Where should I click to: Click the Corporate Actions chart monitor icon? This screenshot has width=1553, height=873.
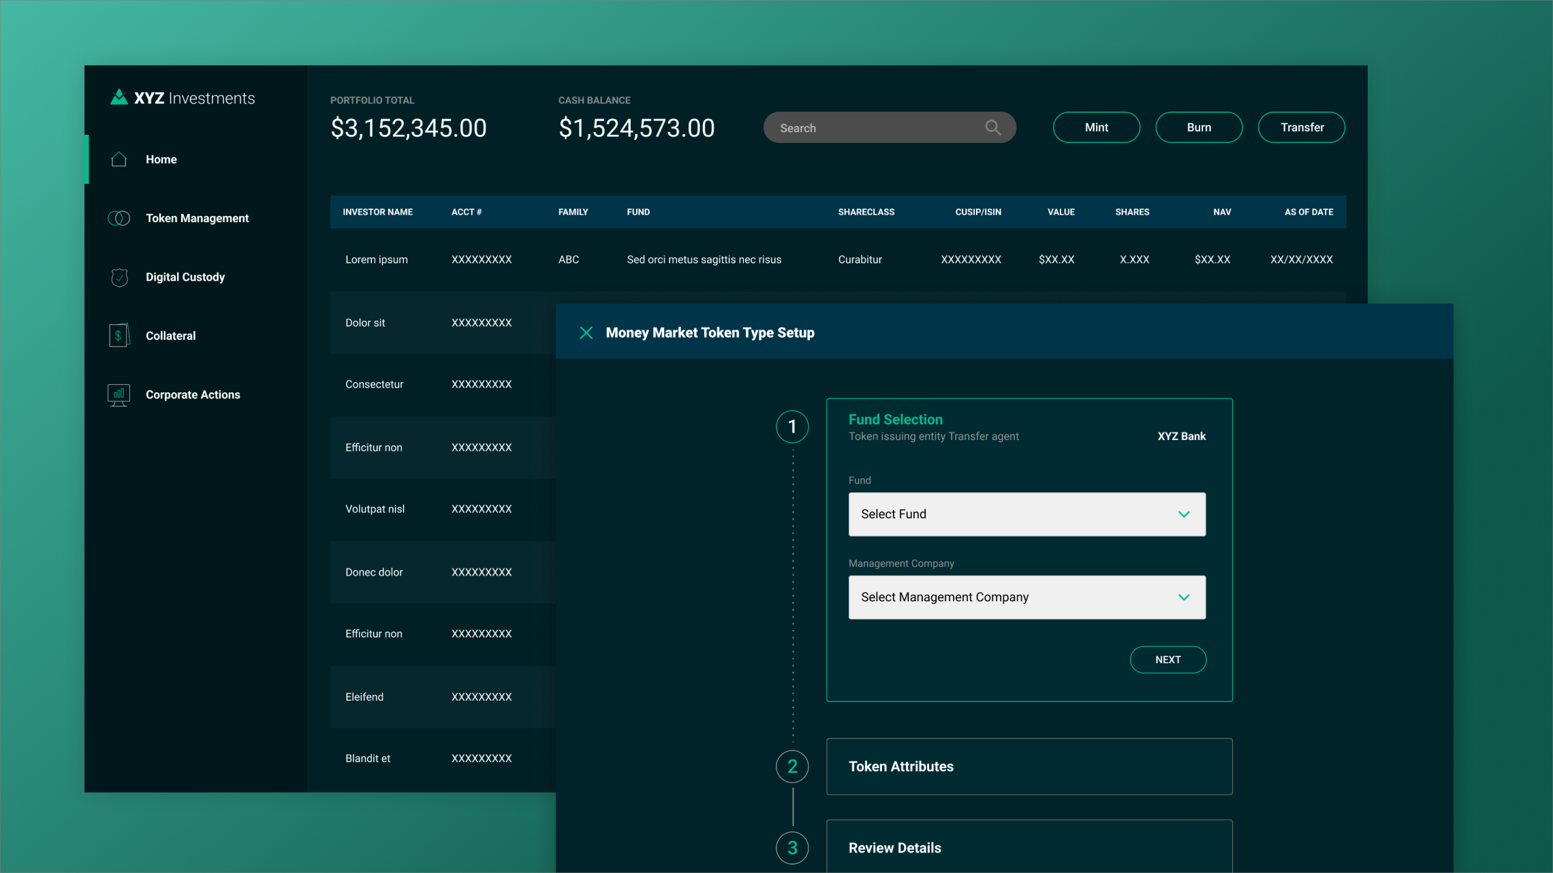point(119,394)
